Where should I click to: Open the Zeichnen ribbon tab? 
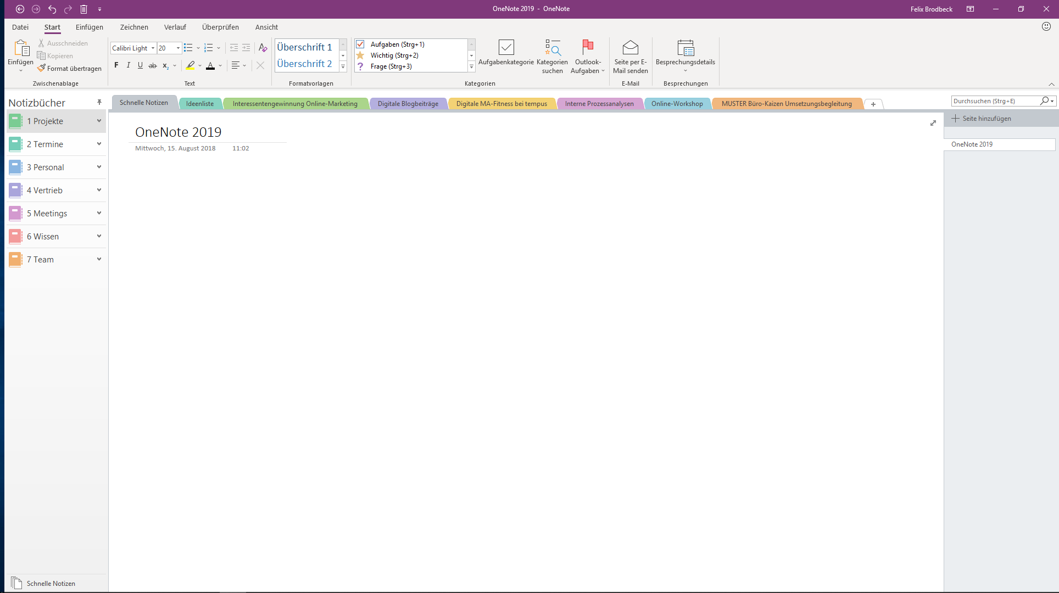tap(134, 27)
